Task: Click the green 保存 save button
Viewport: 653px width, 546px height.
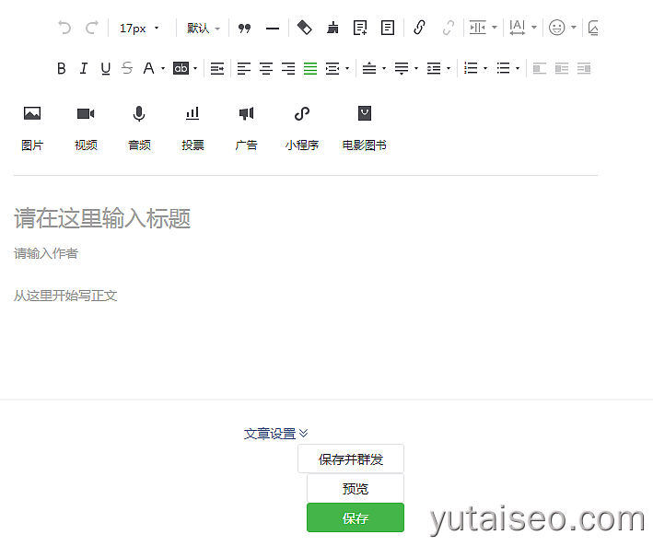Action: click(356, 517)
